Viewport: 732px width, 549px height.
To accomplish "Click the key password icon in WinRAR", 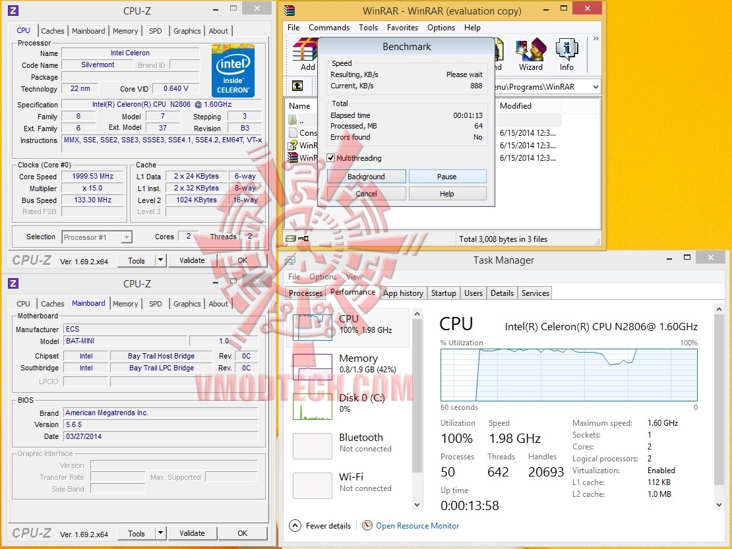I will pyautogui.click(x=303, y=239).
